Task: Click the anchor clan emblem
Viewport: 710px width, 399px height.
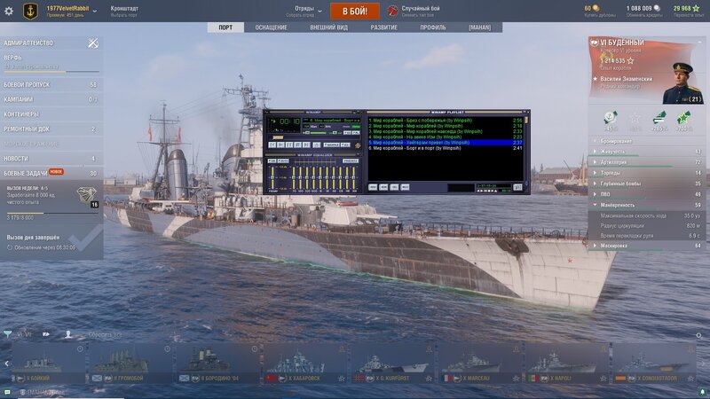Action: (x=30, y=11)
